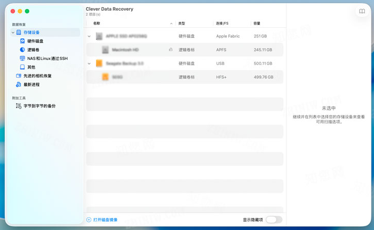
Task: Collapse the 存储设备 sidebar section
Action: [x=13, y=32]
